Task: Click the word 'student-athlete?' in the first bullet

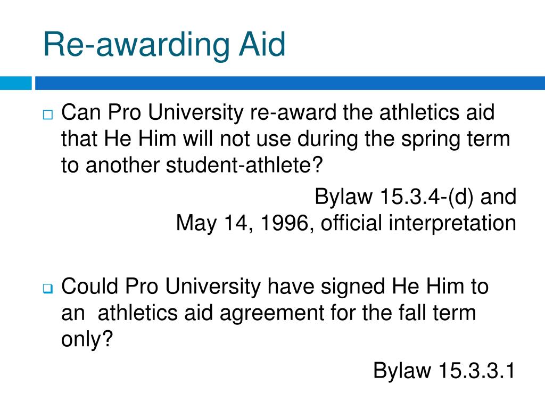Action: point(244,165)
